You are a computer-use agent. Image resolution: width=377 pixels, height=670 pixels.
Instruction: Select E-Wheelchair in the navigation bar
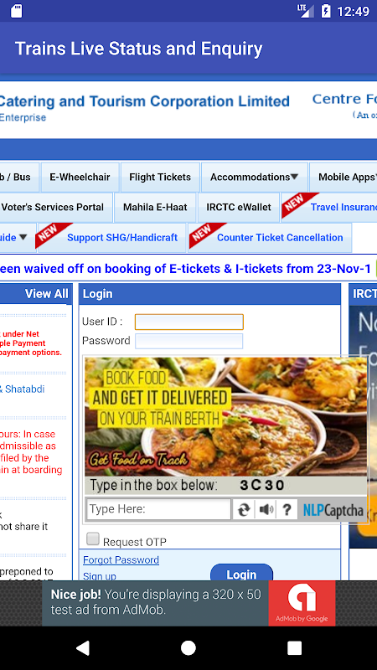tap(80, 177)
